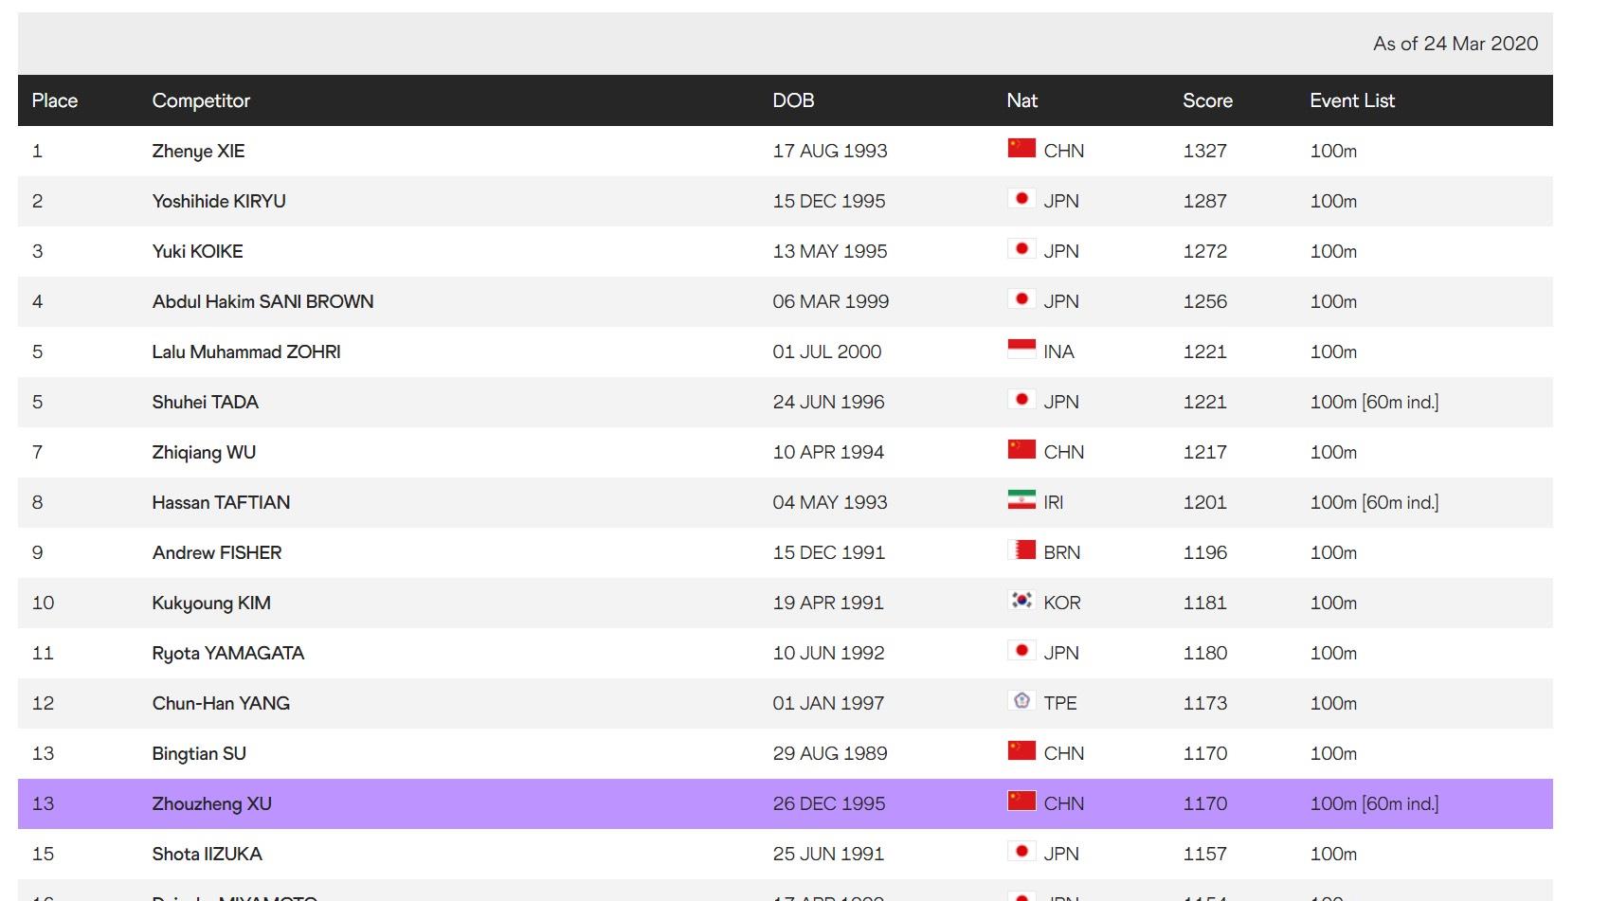This screenshot has height=901, width=1609.
Task: Click China flag icon beside Zhenye XIE
Action: click(x=1021, y=149)
